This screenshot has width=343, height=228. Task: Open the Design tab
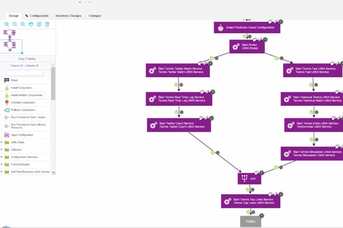pos(14,16)
